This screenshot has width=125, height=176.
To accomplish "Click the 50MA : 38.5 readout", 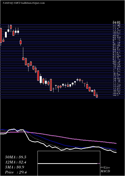I will pyautogui.click(x=15, y=157).
